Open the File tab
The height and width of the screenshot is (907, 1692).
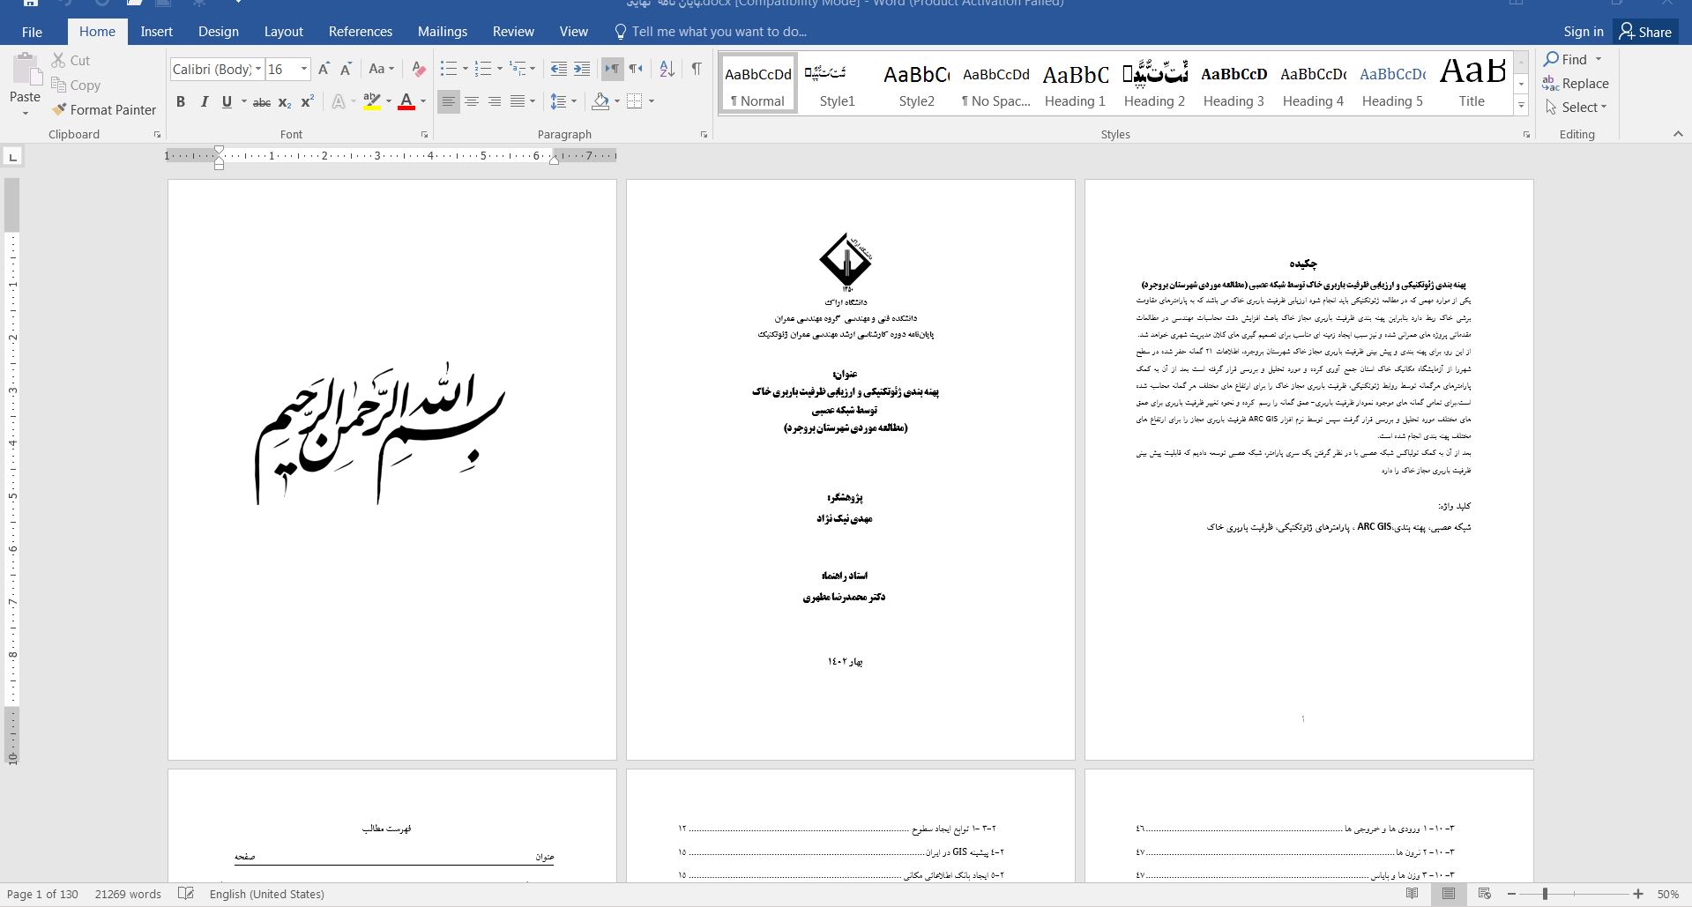coord(32,32)
